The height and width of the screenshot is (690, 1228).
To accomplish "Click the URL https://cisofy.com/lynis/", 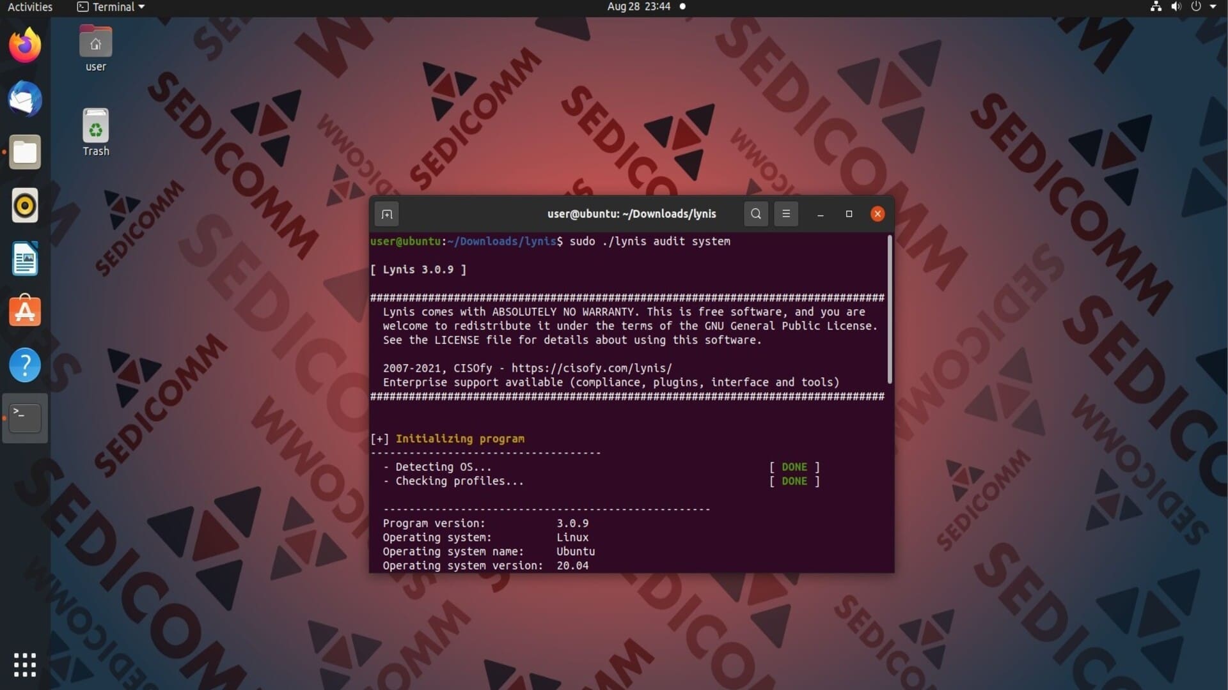I will pyautogui.click(x=592, y=369).
